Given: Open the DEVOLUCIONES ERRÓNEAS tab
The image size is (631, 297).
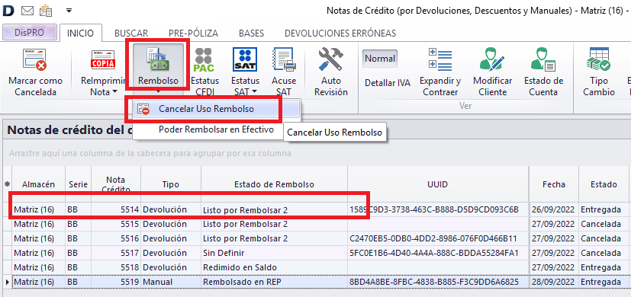Looking at the screenshot, I should click(x=340, y=33).
